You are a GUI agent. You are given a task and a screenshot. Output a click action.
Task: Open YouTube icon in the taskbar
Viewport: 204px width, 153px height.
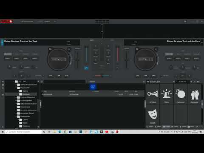(x=107, y=132)
